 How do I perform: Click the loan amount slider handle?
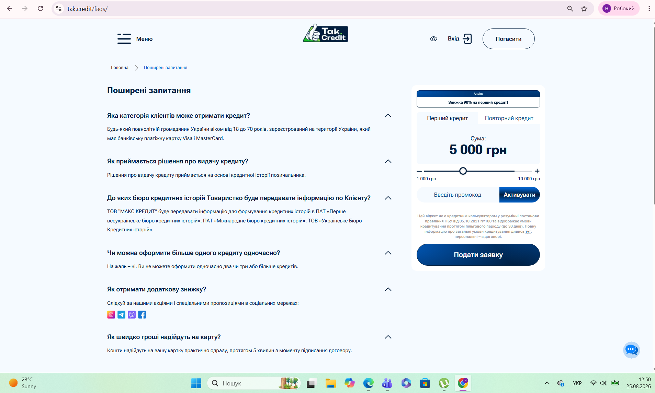point(463,171)
